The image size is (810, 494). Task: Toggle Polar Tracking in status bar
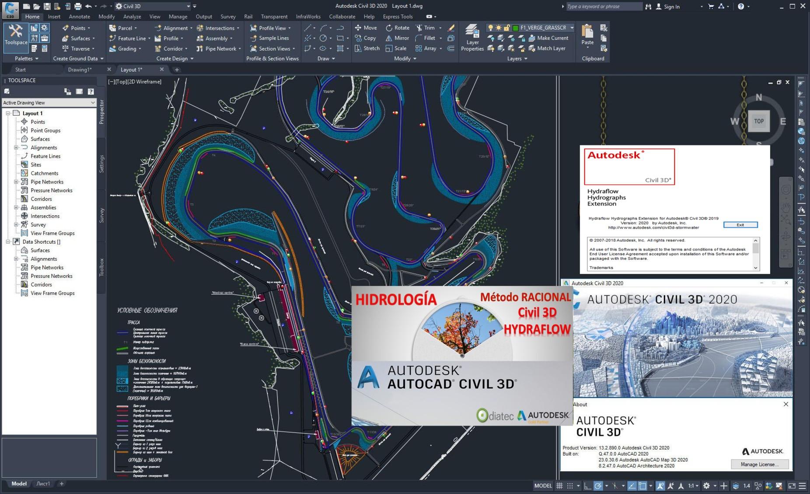pos(598,486)
